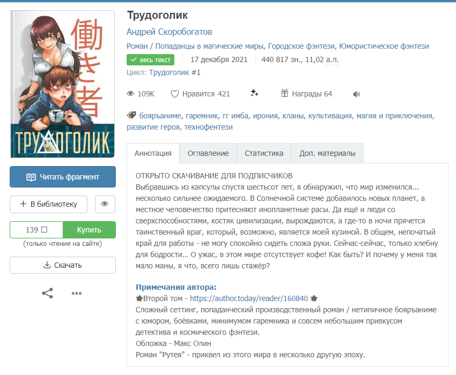Click the Трудоголик book cover thumbnail

pyautogui.click(x=62, y=84)
